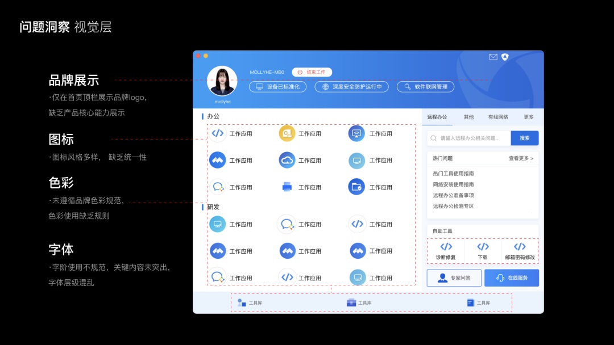Open the yellow Outlook mail app icon
614x345 pixels.
point(287,133)
